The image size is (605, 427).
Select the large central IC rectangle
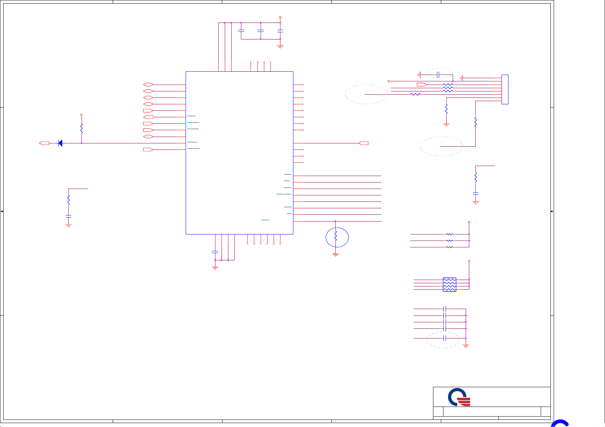point(239,153)
